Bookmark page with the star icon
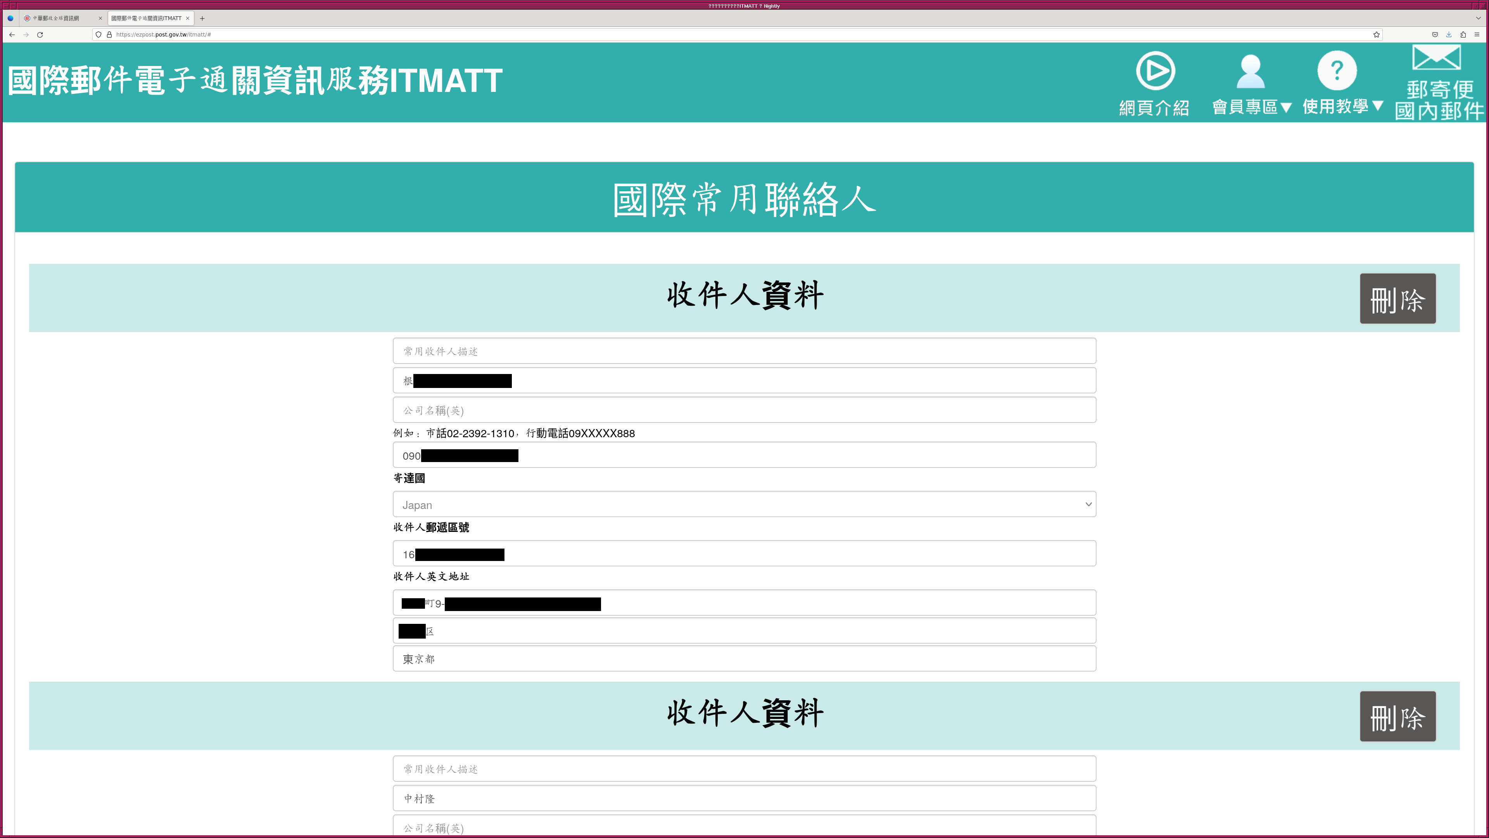Image resolution: width=1489 pixels, height=838 pixels. pyautogui.click(x=1376, y=35)
